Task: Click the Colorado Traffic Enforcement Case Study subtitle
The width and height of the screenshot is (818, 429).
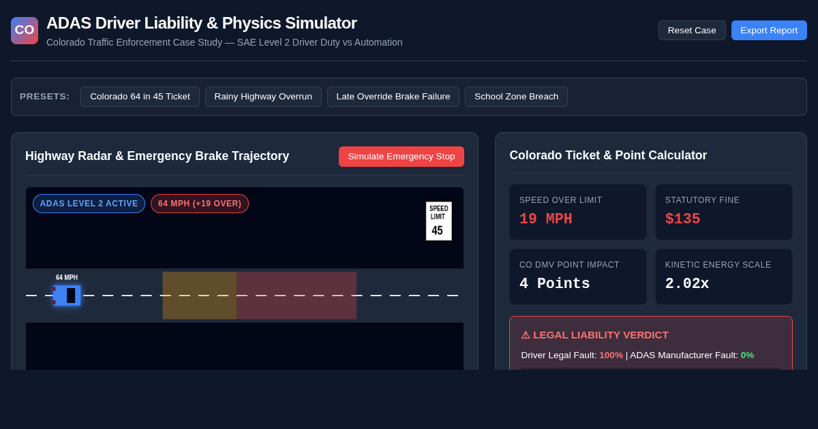Action: click(224, 42)
